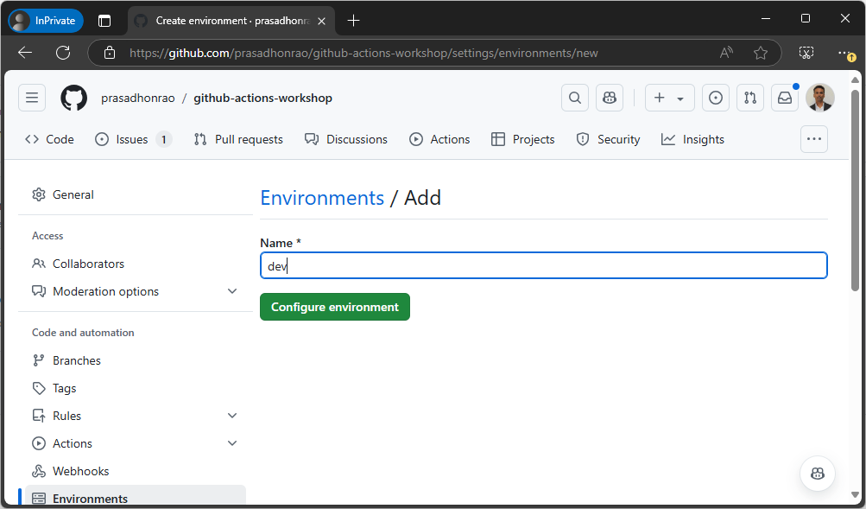Expand the Rules sidebar section
This screenshot has height=509, width=866.
(x=232, y=416)
